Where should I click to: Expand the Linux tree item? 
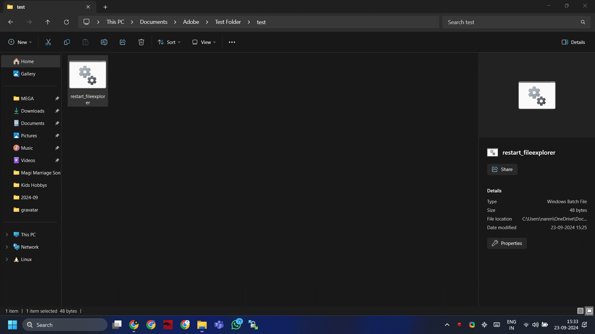pyautogui.click(x=7, y=259)
